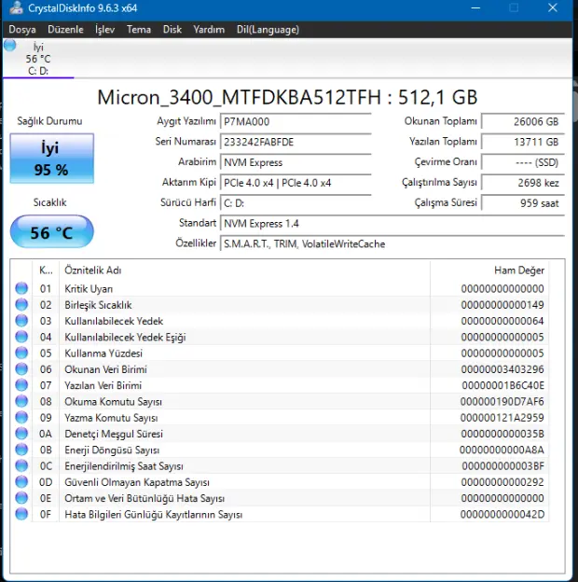
Task: Click status orb for Yazılan Veri Birimi row
Action: (x=21, y=385)
